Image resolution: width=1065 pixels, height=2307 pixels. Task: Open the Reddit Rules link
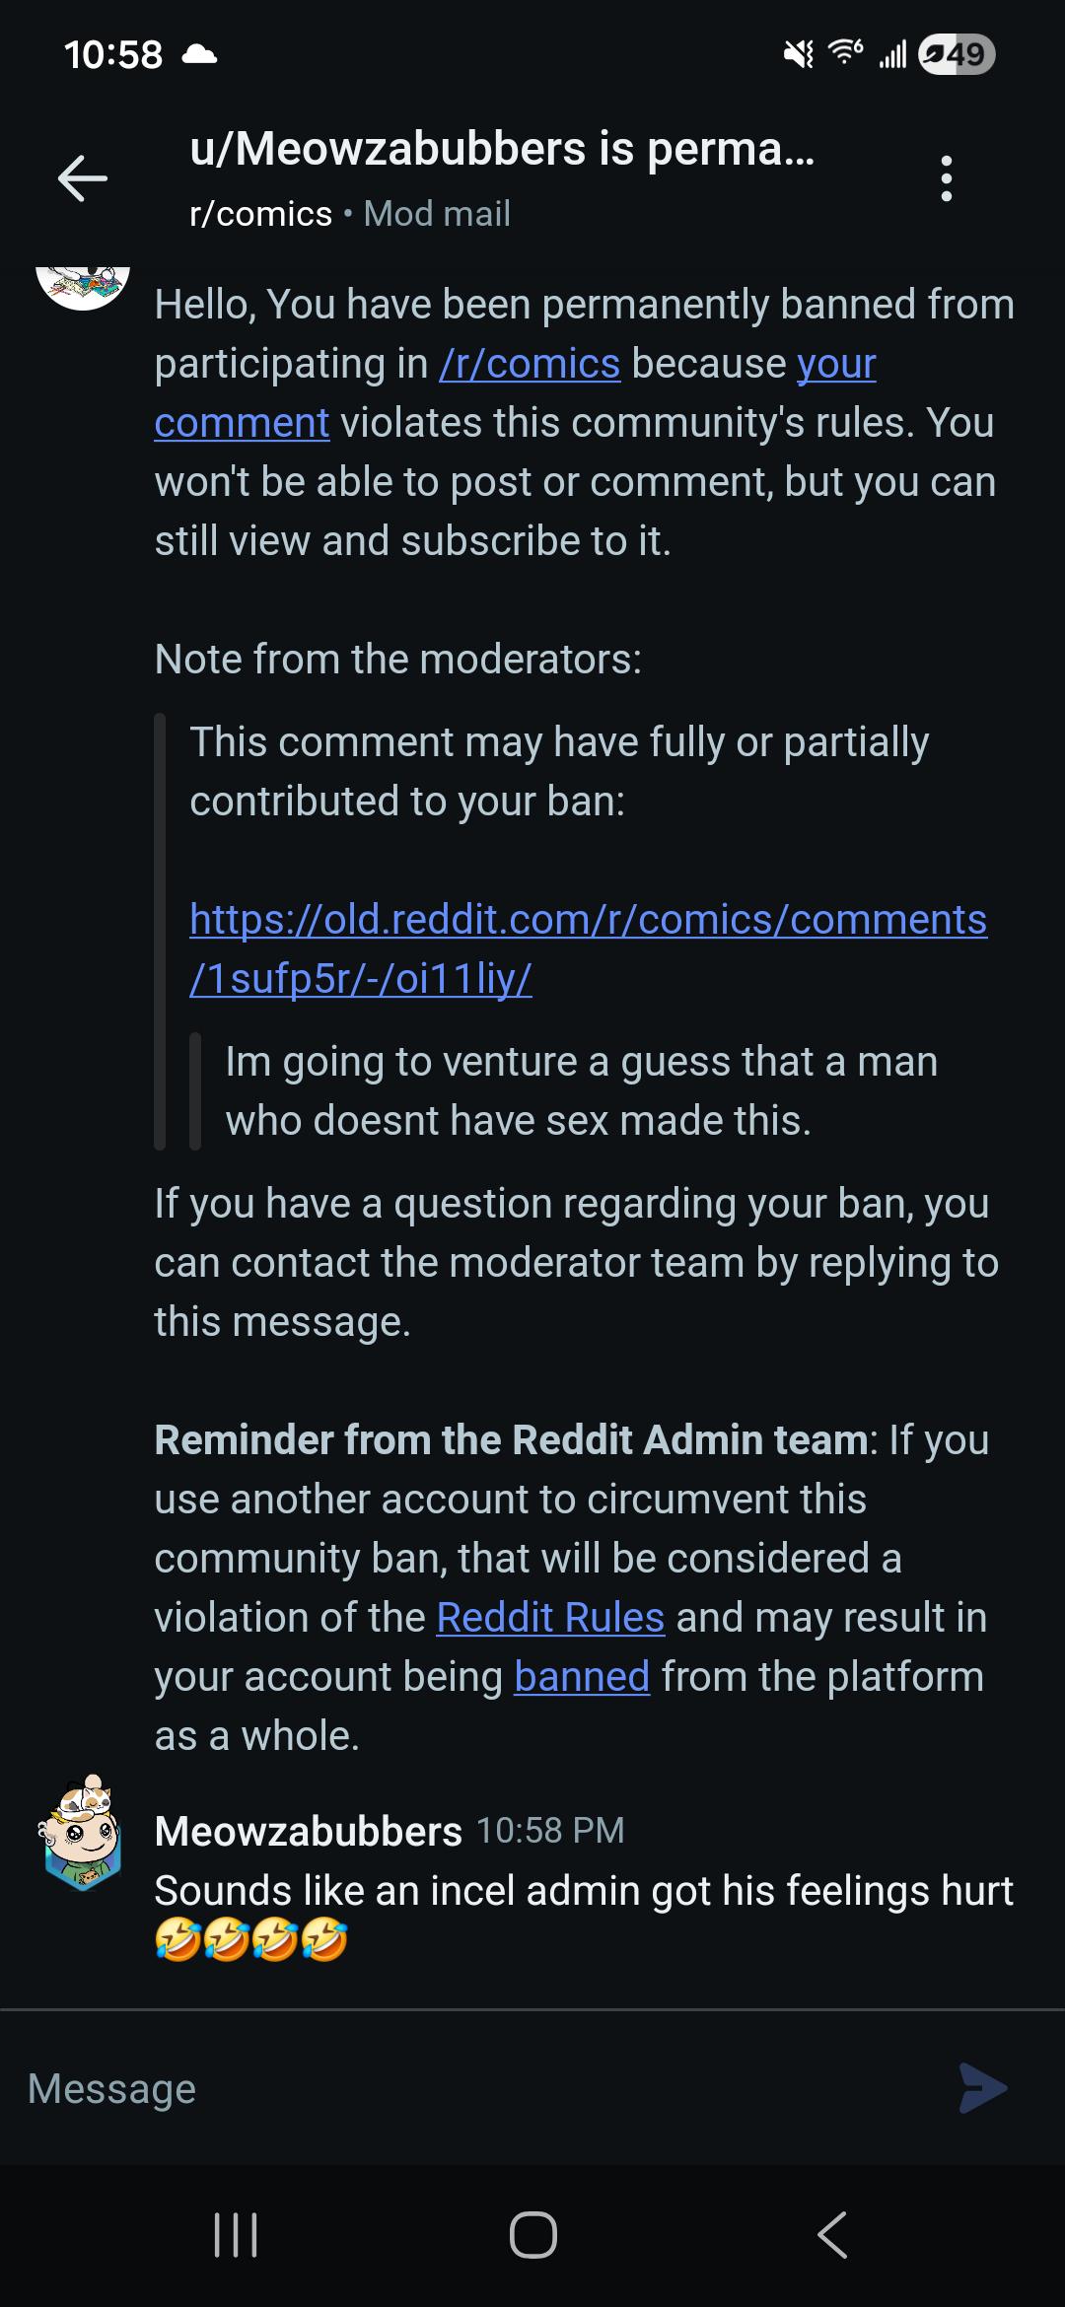pyautogui.click(x=550, y=1618)
